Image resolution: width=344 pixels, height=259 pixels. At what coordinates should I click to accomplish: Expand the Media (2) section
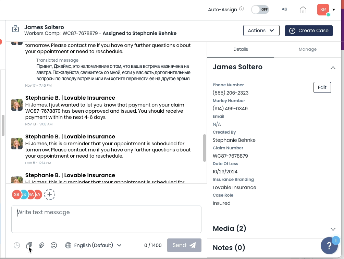click(x=332, y=229)
